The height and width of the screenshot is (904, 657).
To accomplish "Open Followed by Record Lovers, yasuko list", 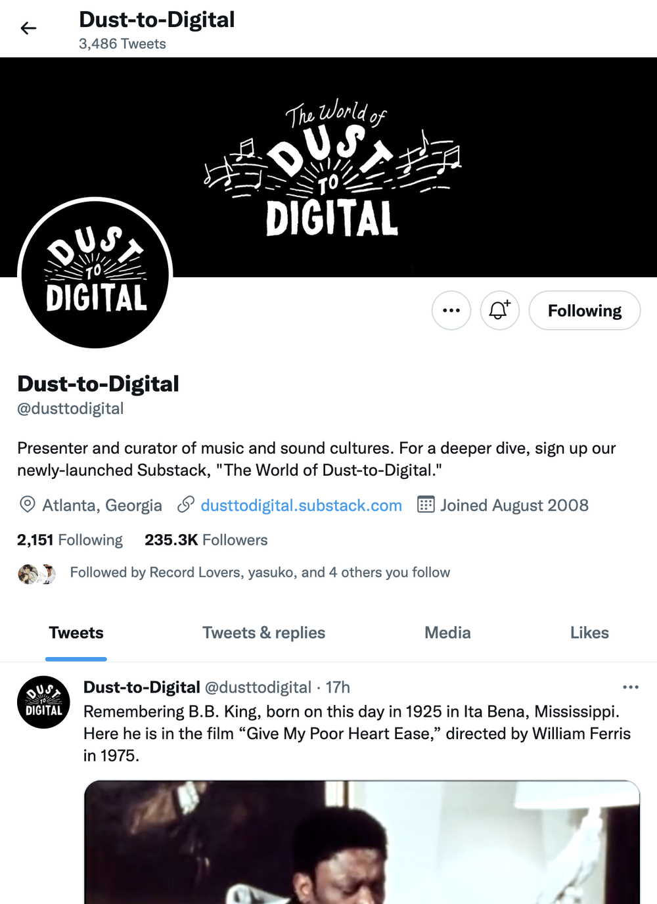I will (260, 572).
